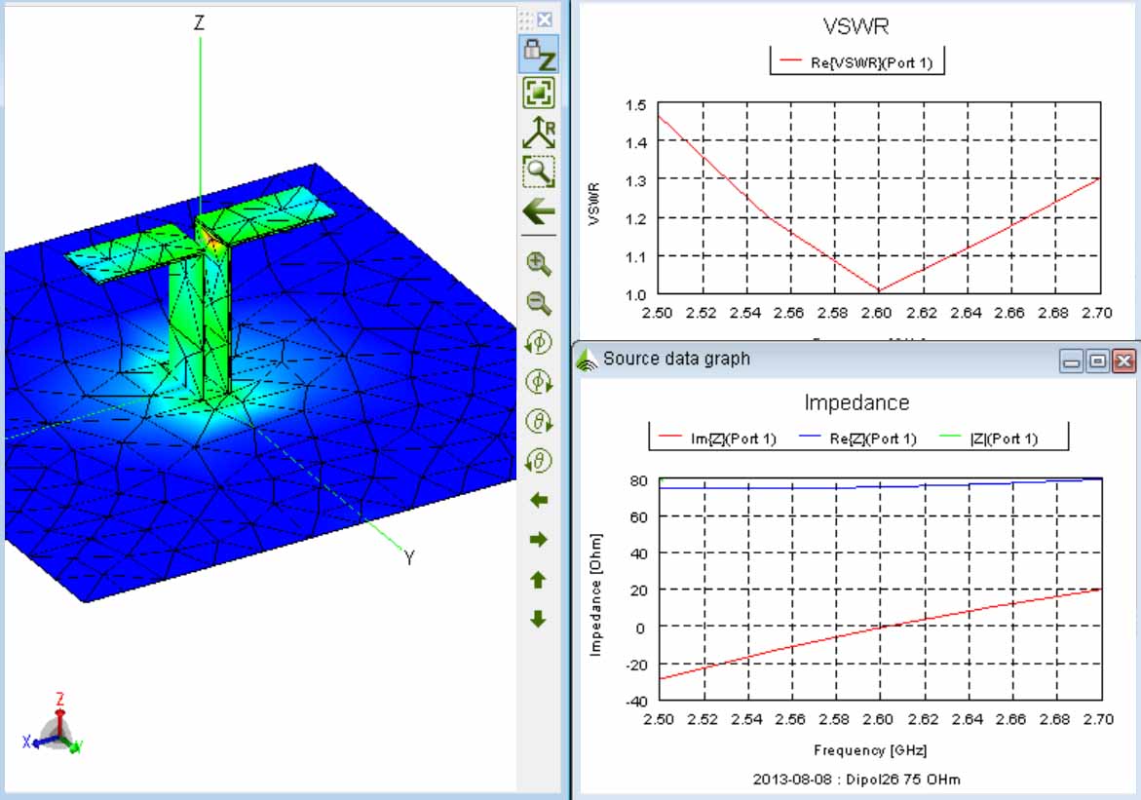Click the view toolbar's dotted grip handle
1141x800 pixels.
tap(527, 19)
